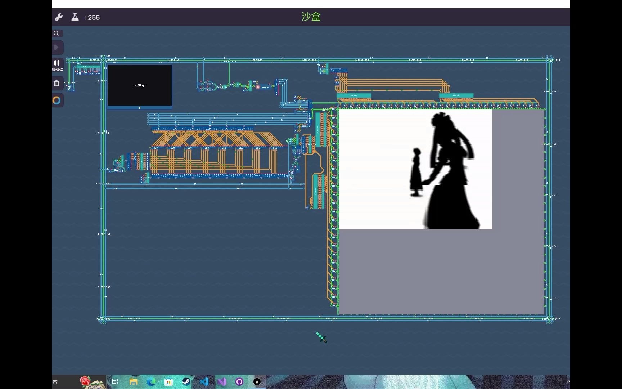Click the +255 score value

pyautogui.click(x=92, y=17)
